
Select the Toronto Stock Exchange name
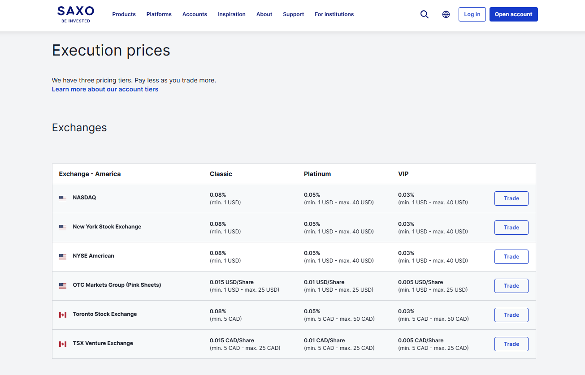pos(105,314)
